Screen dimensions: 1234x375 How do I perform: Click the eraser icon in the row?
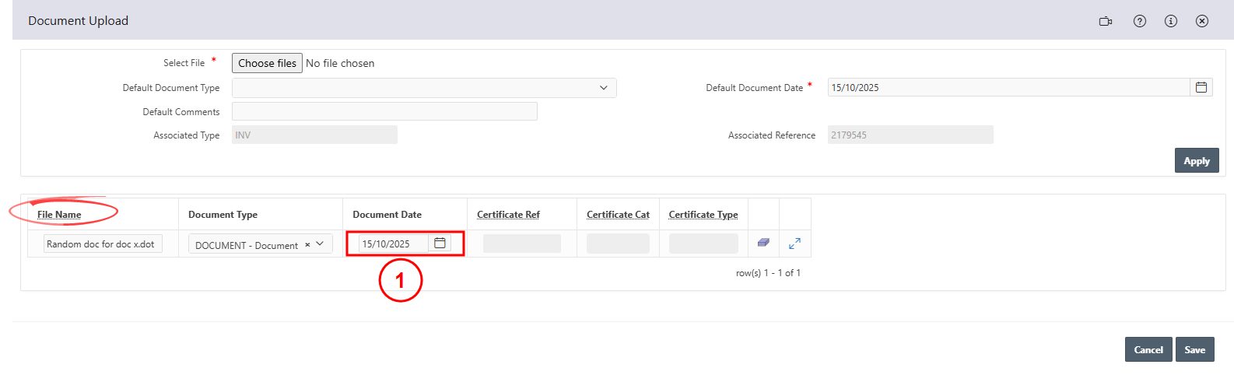pyautogui.click(x=763, y=244)
